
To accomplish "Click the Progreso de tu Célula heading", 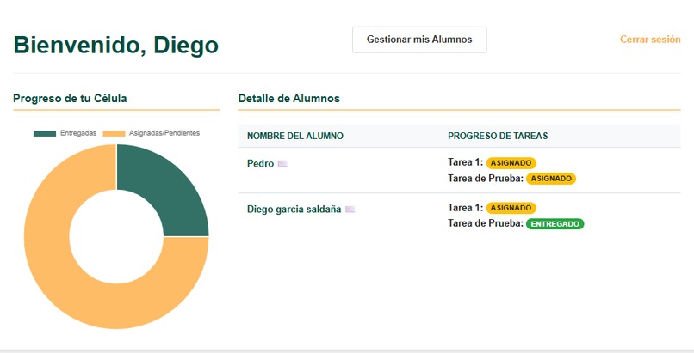I will (70, 99).
